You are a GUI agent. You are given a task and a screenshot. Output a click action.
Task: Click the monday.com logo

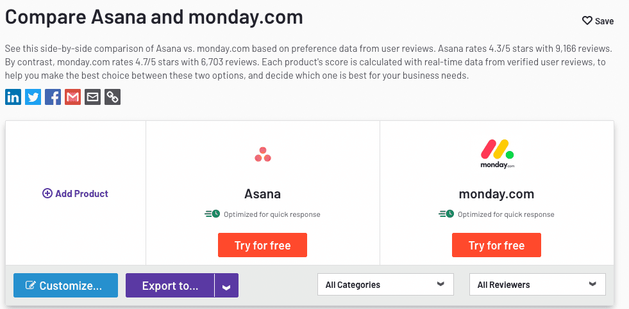click(497, 154)
